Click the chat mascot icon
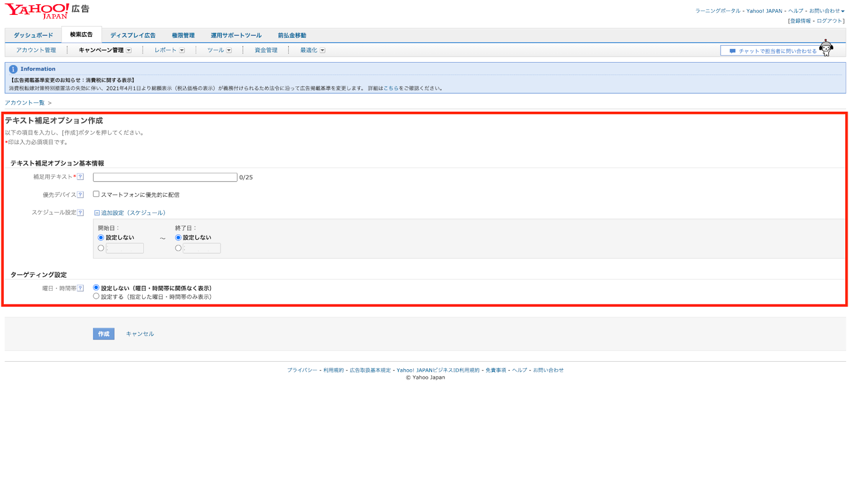This screenshot has width=849, height=479. click(x=826, y=48)
